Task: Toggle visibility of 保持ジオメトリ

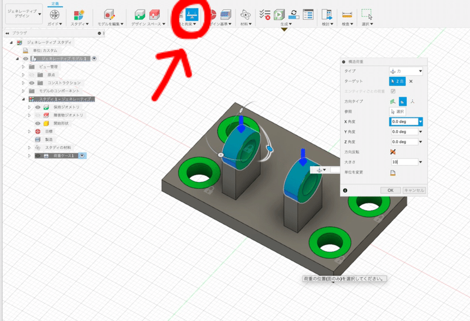Action: click(38, 107)
